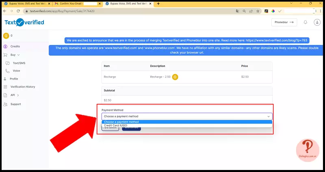The width and height of the screenshot is (325, 172).
Task: Click the gray checkmark extension icon
Action: [x=280, y=11]
